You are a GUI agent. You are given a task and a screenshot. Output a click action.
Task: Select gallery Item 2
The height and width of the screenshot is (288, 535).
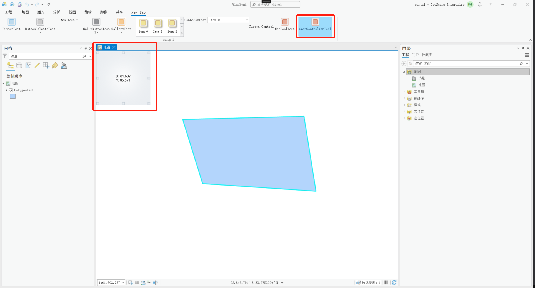point(172,26)
